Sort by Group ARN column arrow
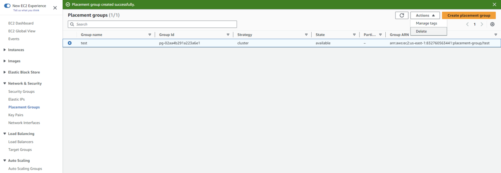This screenshot has height=173, width=501. pos(496,35)
